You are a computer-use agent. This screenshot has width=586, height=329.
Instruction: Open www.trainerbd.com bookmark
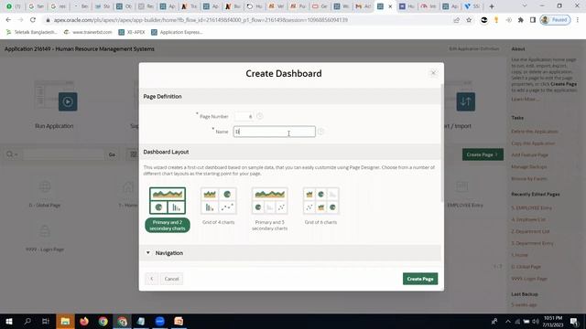[x=88, y=32]
